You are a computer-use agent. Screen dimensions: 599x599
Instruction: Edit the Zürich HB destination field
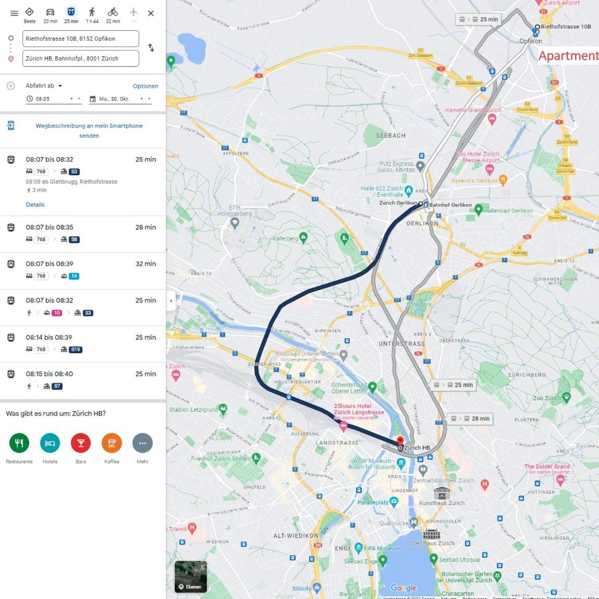coord(81,58)
